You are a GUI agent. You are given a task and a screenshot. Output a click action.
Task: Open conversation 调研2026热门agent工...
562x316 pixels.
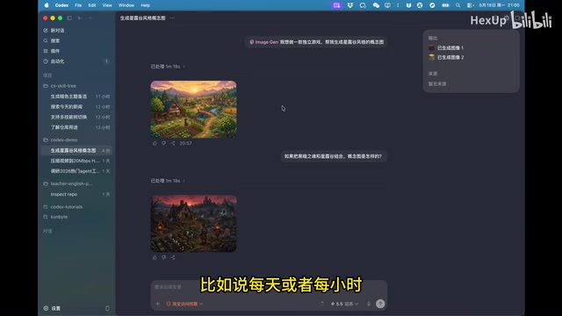[x=76, y=171]
